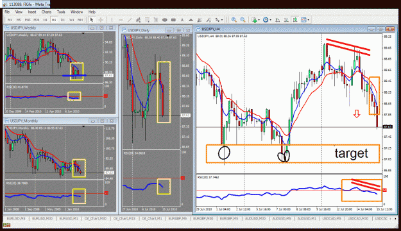Screen dimensions: 401x231
Task: Minimize the USDJPY,Monthly chart window
Action: click(x=93, y=121)
